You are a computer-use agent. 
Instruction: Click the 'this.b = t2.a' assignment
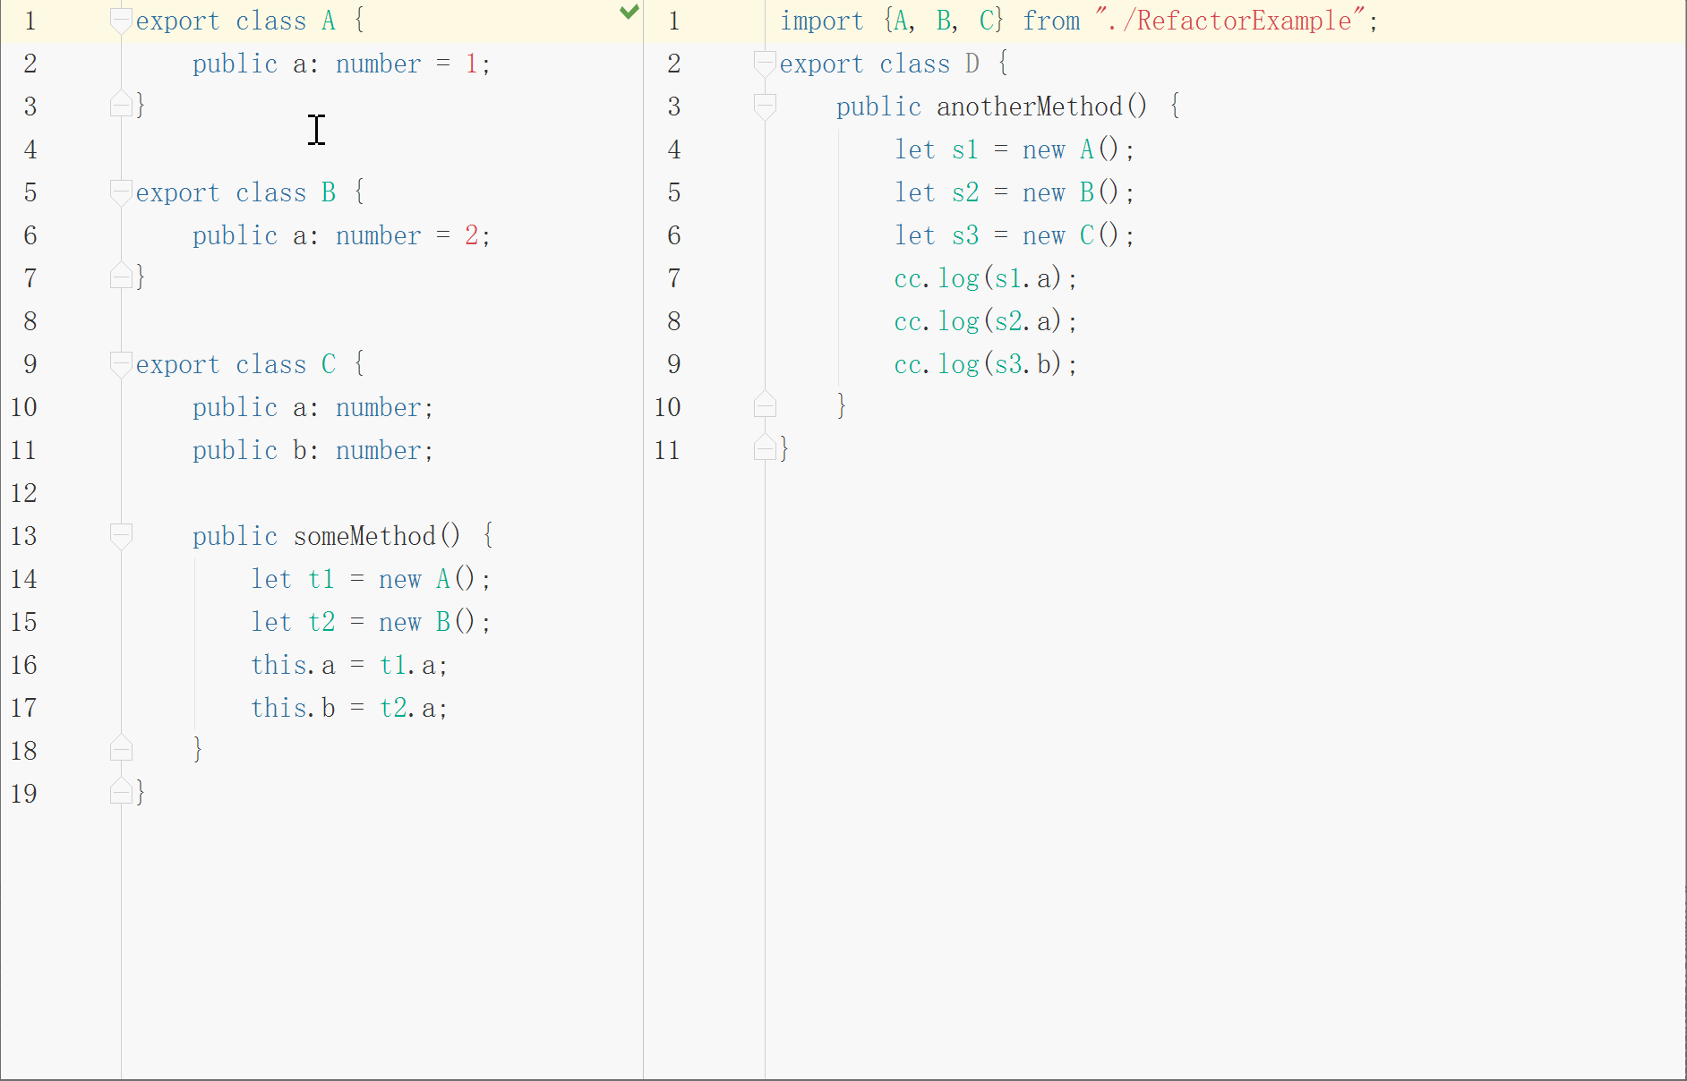pyautogui.click(x=349, y=708)
